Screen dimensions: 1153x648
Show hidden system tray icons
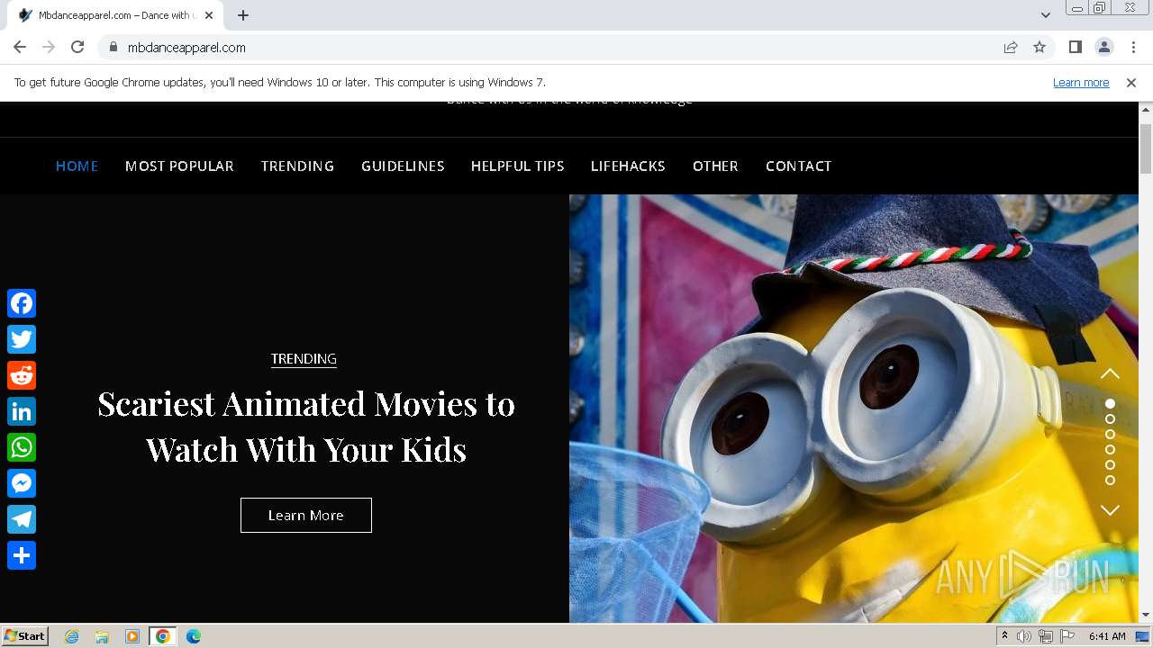(x=1004, y=636)
